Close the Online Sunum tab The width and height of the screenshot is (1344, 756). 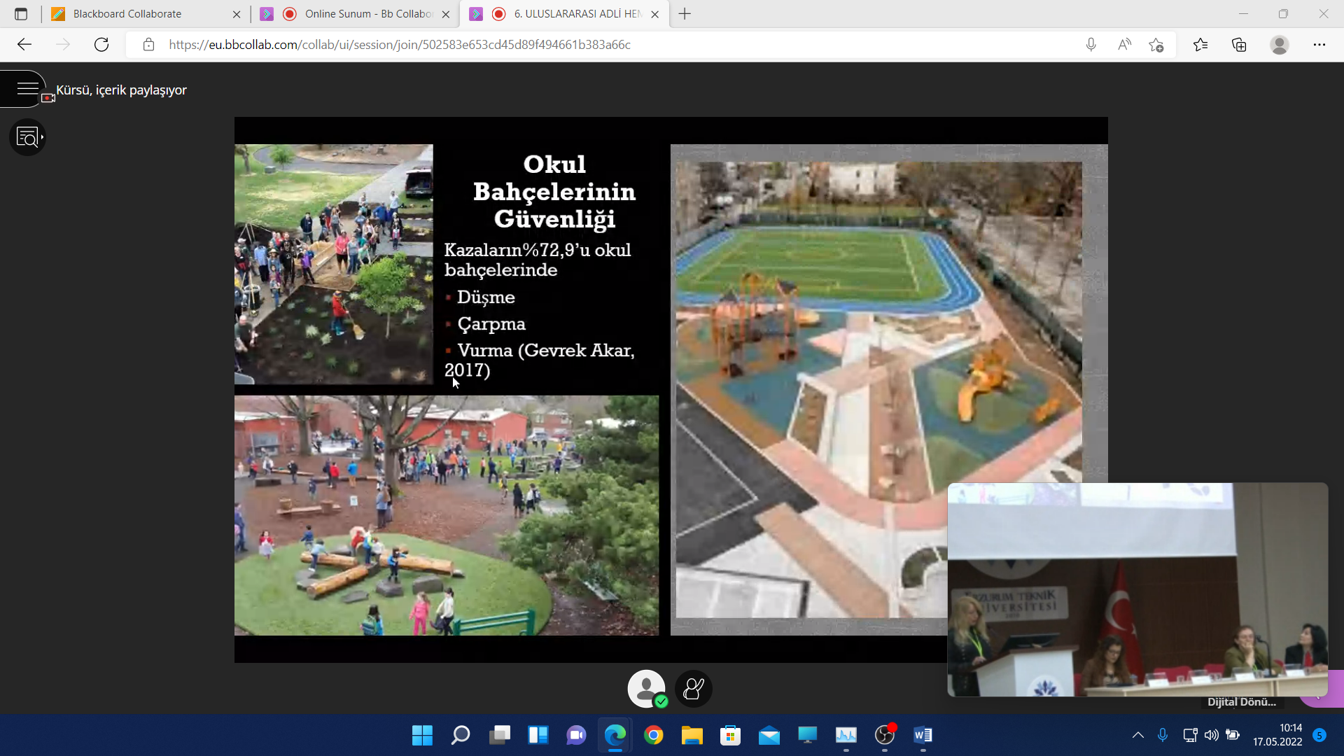(x=446, y=14)
